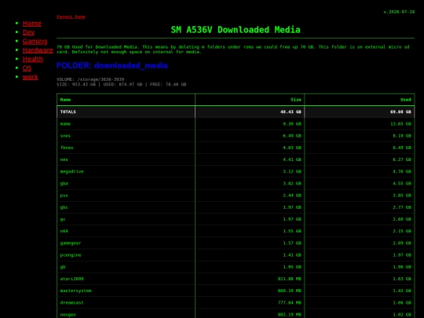Click the Size value in atari2600 row
The width and height of the screenshot is (424, 318).
pyautogui.click(x=289, y=279)
